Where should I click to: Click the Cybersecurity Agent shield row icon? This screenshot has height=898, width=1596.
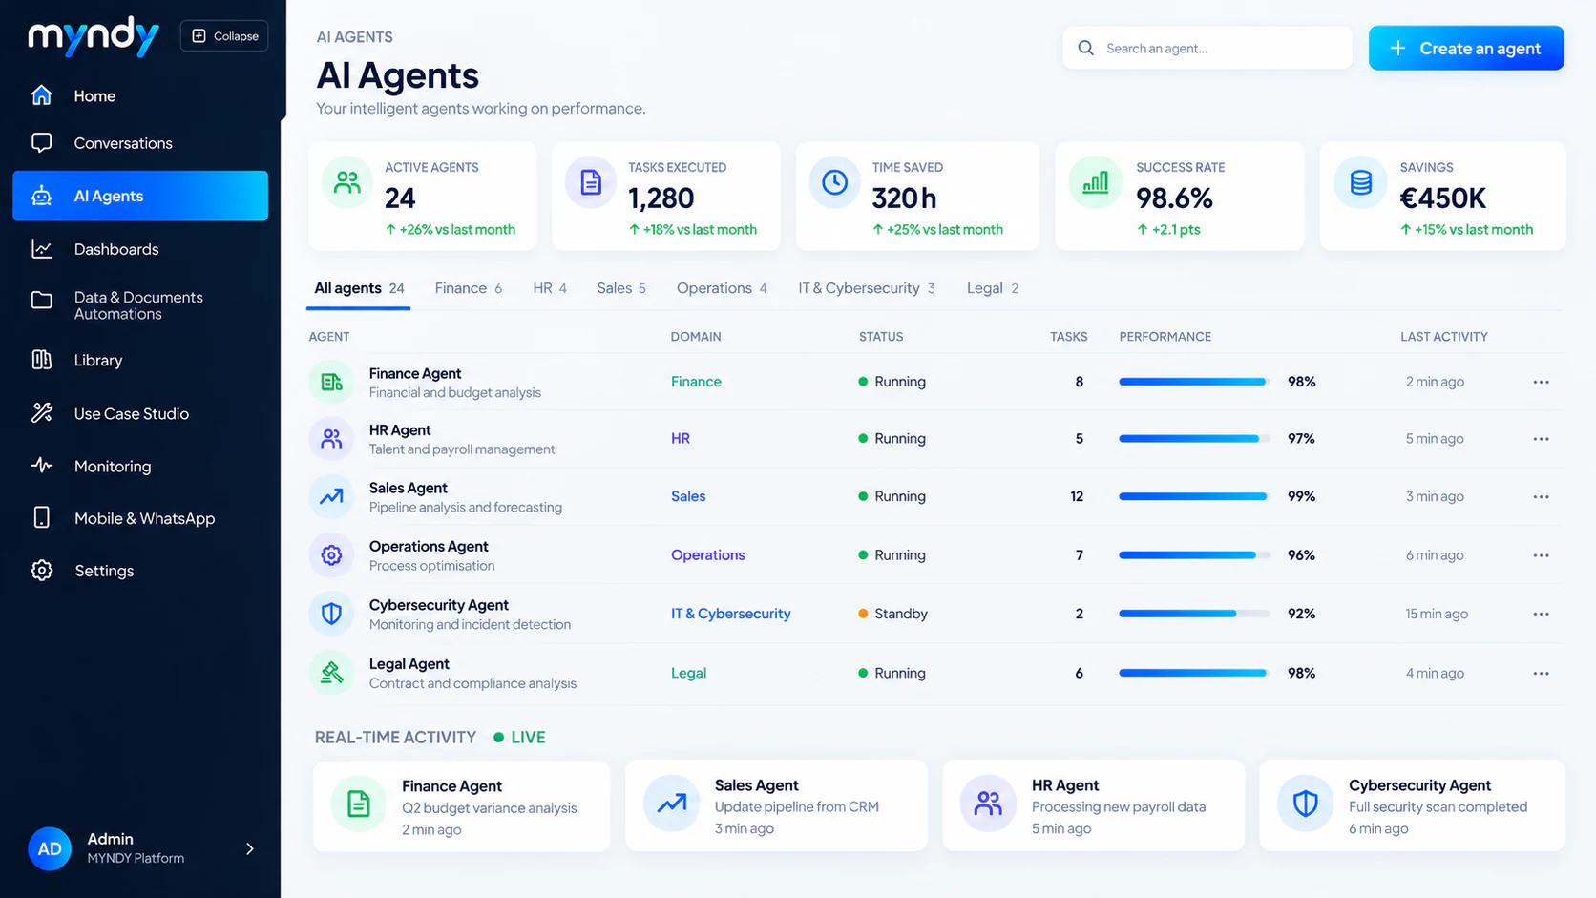click(x=331, y=614)
